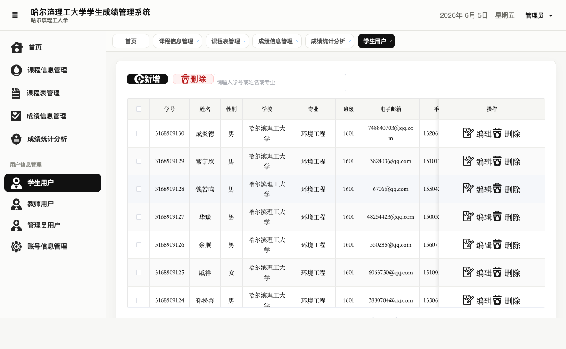Click edit icon for 孙松善 row
This screenshot has height=349, width=566.
(x=468, y=300)
